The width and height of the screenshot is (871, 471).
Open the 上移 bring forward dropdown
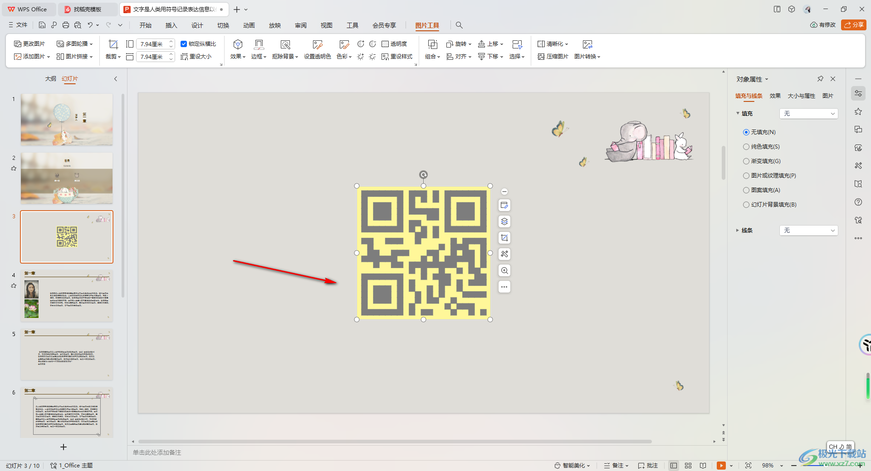(x=490, y=44)
